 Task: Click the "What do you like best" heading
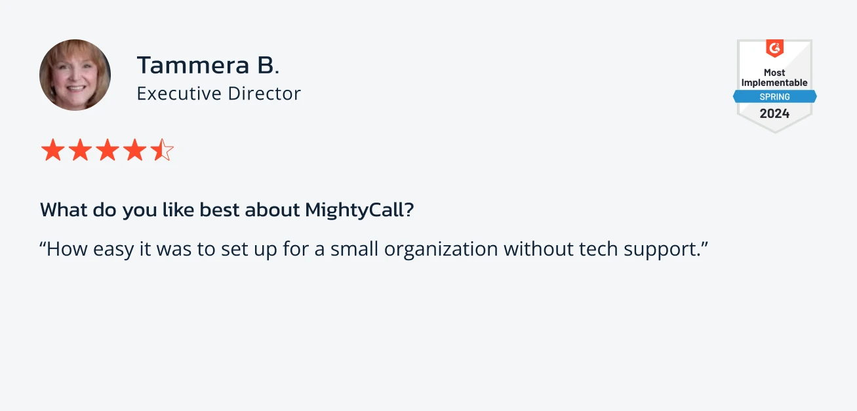[227, 210]
